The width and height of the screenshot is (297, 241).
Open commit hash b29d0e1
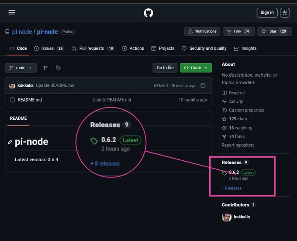tap(161, 85)
